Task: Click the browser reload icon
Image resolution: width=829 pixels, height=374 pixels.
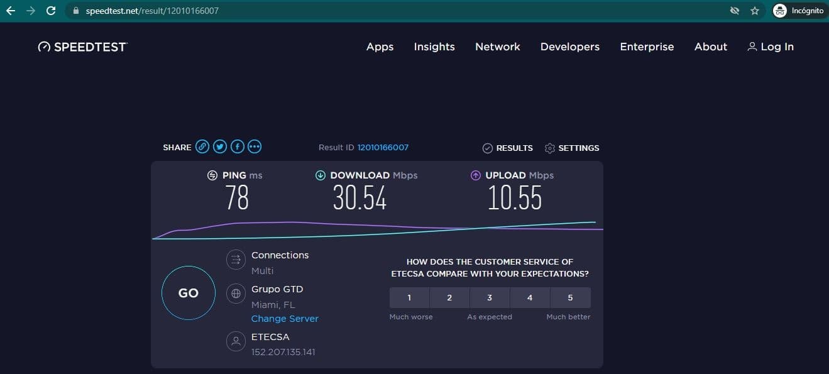Action: pyautogui.click(x=51, y=11)
